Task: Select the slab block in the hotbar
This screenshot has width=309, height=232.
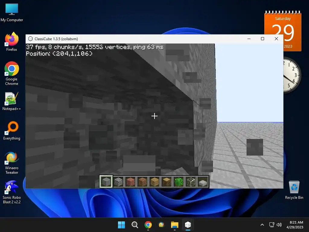Action: [203, 182]
